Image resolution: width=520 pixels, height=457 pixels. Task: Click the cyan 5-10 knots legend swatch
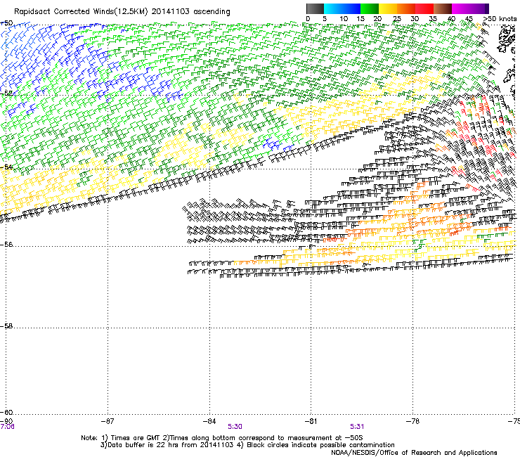(333, 8)
